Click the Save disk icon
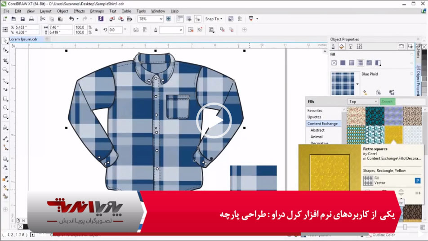 click(22, 19)
